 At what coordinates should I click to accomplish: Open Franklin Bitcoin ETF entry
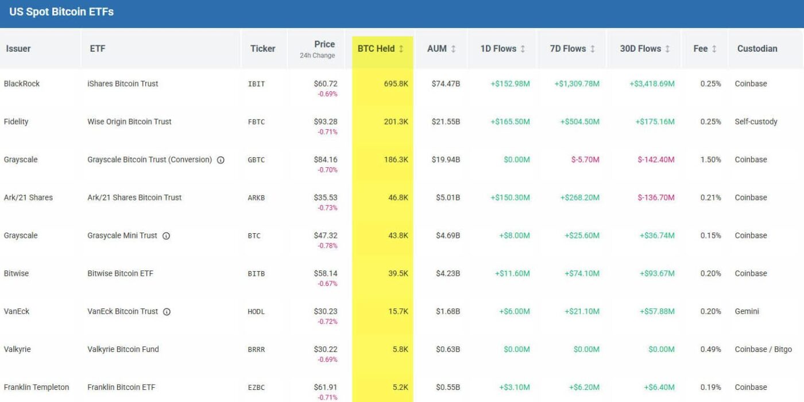pyautogui.click(x=121, y=387)
